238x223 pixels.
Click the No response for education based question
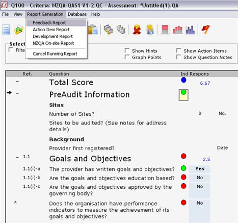click(200, 178)
